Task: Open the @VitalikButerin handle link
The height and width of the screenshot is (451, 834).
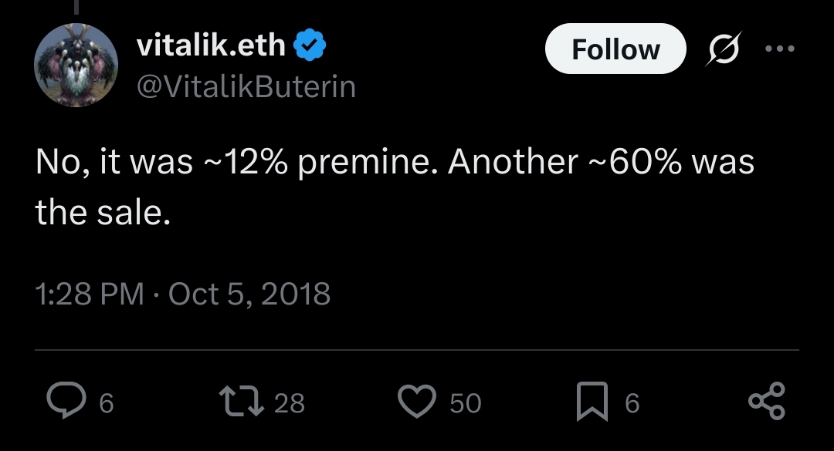Action: click(x=246, y=87)
